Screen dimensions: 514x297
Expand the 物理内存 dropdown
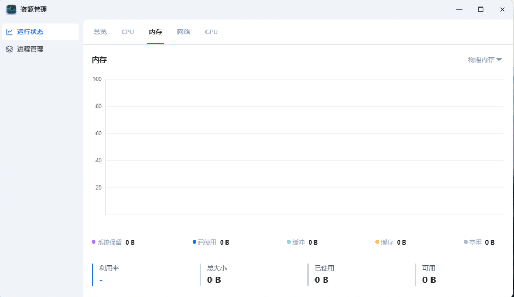(484, 60)
